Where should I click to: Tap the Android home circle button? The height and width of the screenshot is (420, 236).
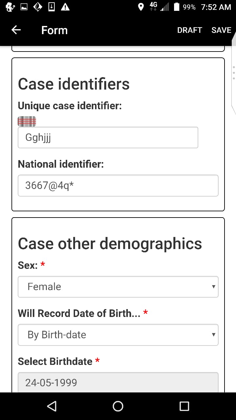pyautogui.click(x=118, y=406)
